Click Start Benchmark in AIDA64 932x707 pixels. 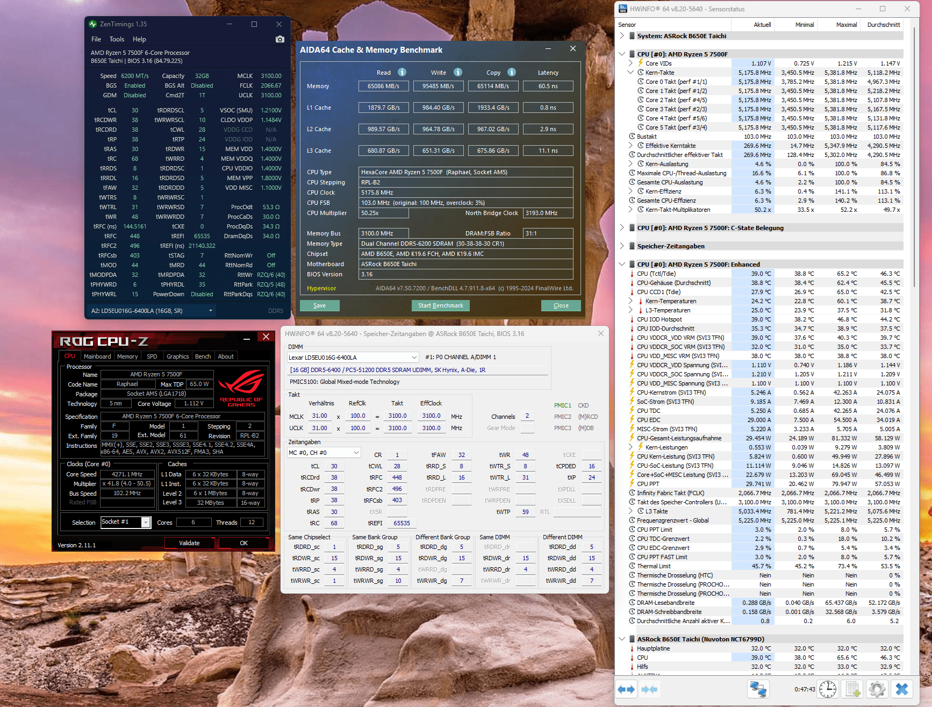click(441, 305)
